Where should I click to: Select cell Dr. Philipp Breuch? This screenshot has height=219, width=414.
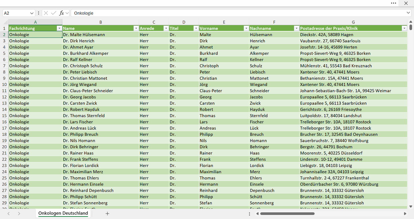(101, 134)
